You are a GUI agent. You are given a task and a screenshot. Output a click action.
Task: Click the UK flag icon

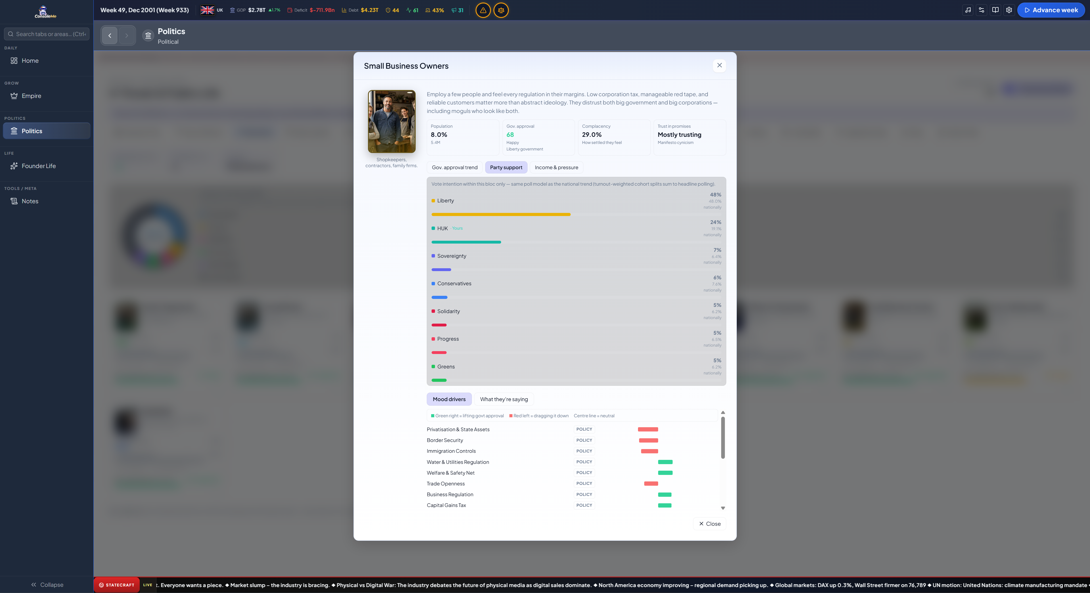207,10
